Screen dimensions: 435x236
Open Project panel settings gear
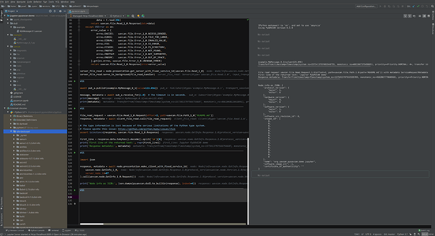point(60,11)
